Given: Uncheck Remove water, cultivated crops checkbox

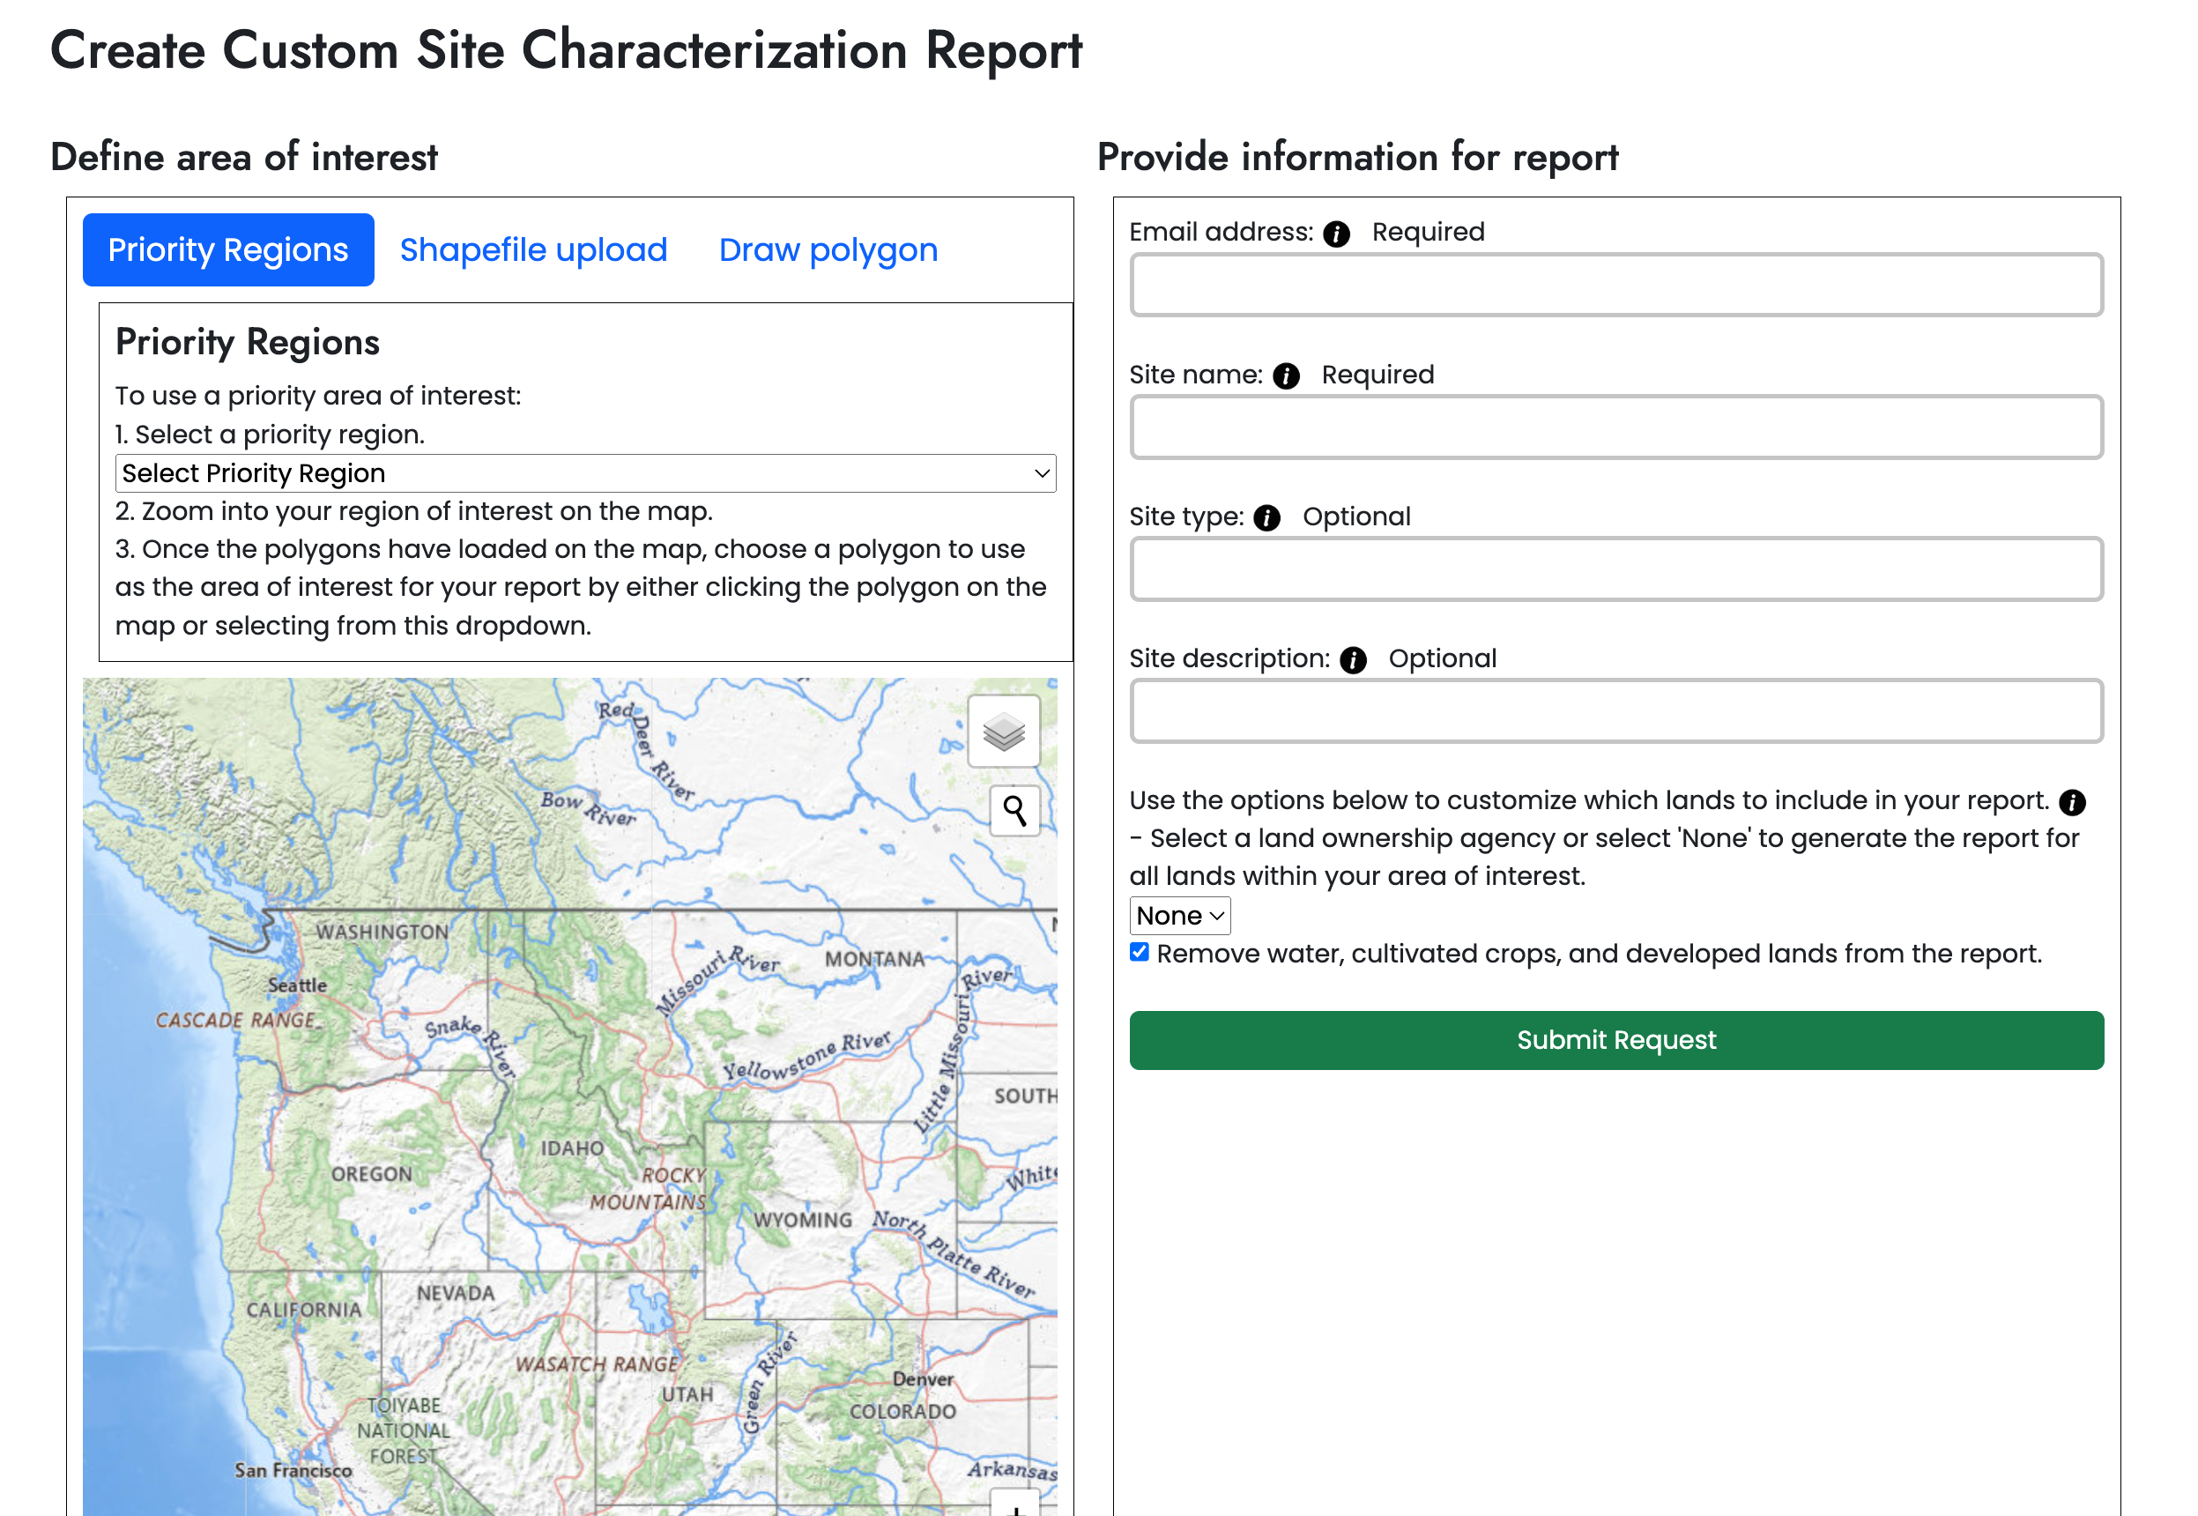Looking at the screenshot, I should tap(1139, 953).
